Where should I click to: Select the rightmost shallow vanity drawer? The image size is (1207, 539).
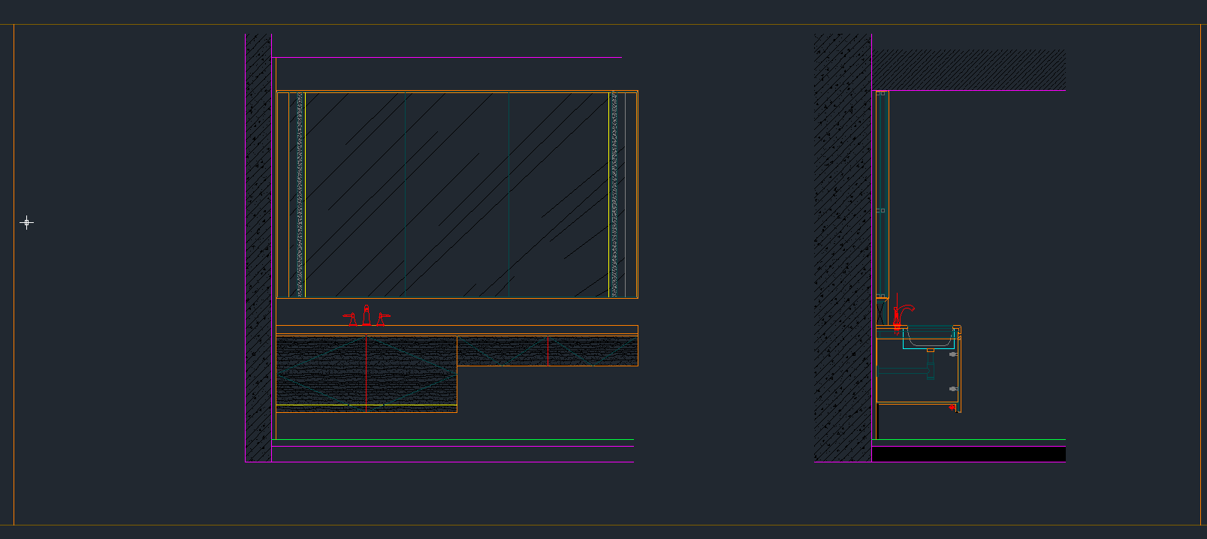tap(593, 351)
